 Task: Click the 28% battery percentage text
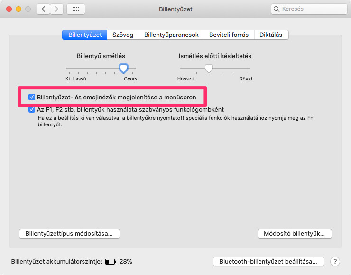point(126,262)
